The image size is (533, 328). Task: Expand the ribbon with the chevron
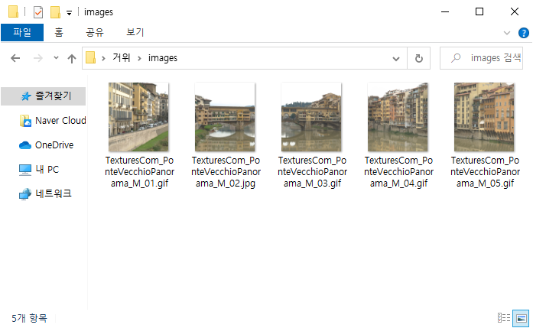click(x=507, y=33)
